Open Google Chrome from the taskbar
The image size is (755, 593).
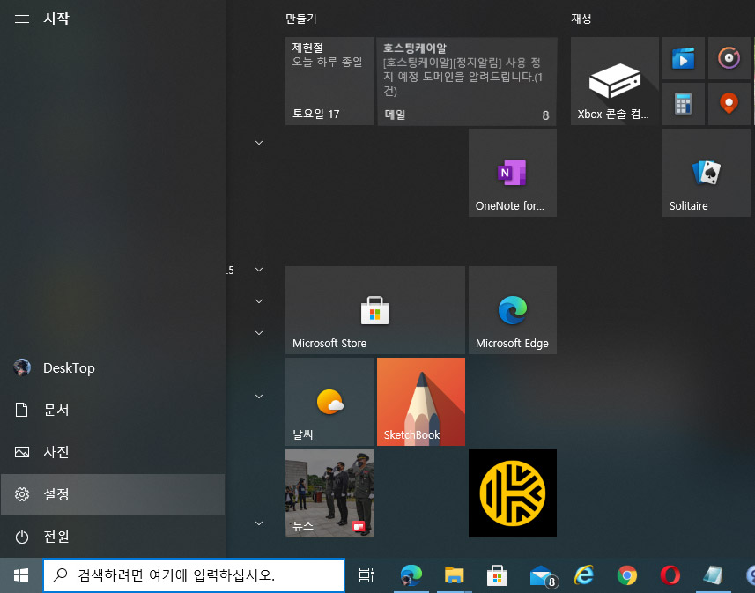tap(627, 575)
